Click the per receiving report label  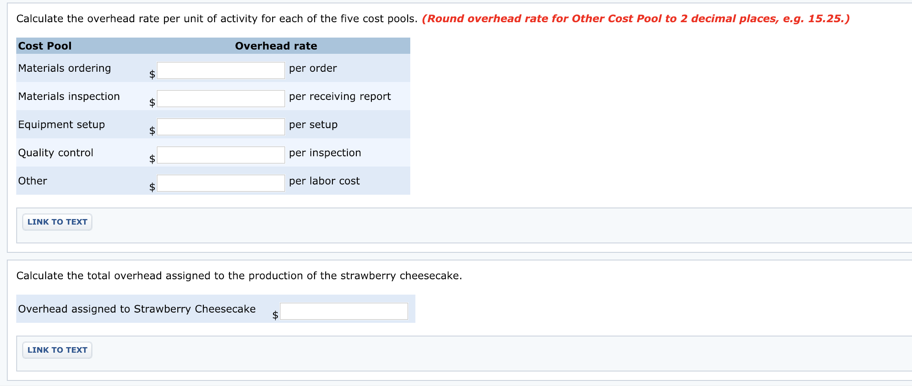point(340,96)
